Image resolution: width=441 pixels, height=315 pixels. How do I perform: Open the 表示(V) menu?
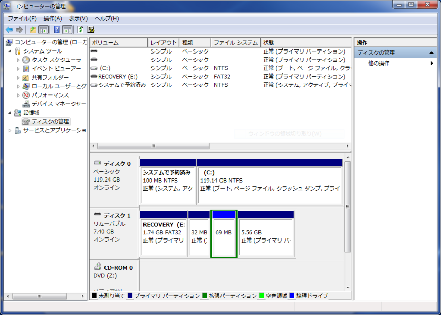tap(78, 19)
